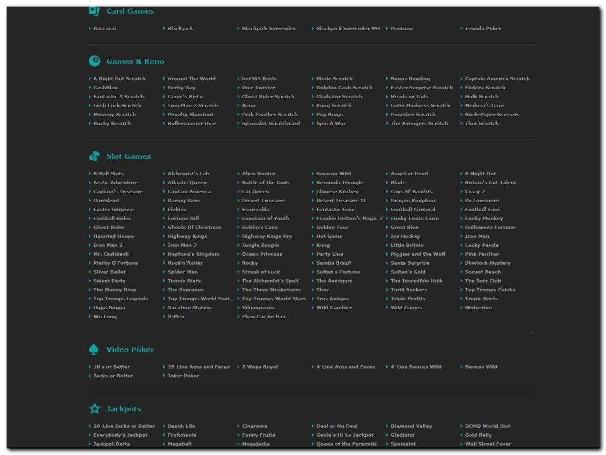Choose Halloween Fortune slot

click(x=490, y=227)
